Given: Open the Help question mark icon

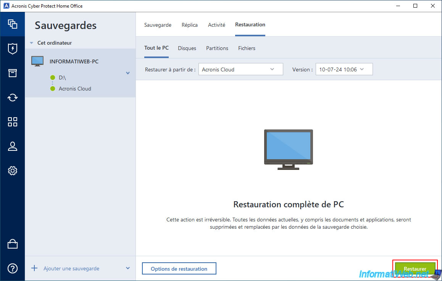Looking at the screenshot, I should tap(12, 268).
